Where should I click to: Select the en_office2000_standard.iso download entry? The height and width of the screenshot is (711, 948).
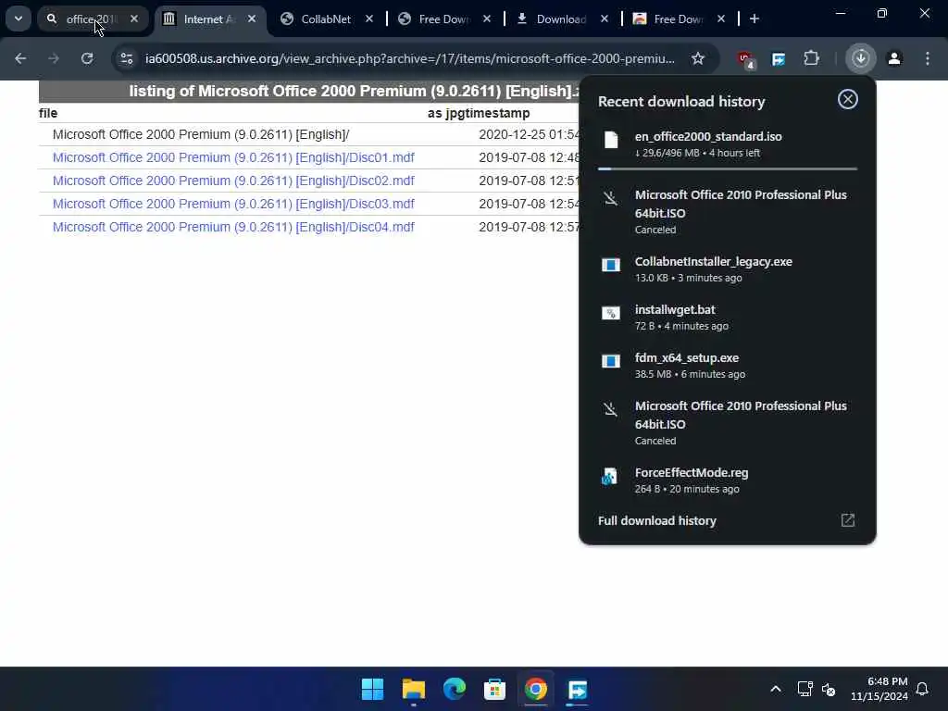pyautogui.click(x=728, y=145)
